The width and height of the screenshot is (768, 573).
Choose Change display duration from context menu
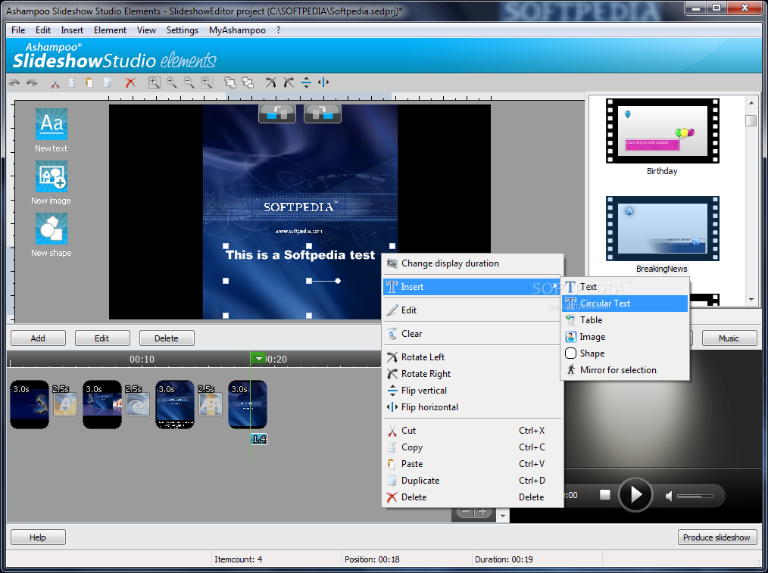tap(473, 263)
